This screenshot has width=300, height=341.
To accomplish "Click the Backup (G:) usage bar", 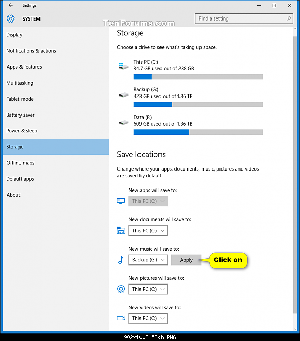I will coord(198,104).
